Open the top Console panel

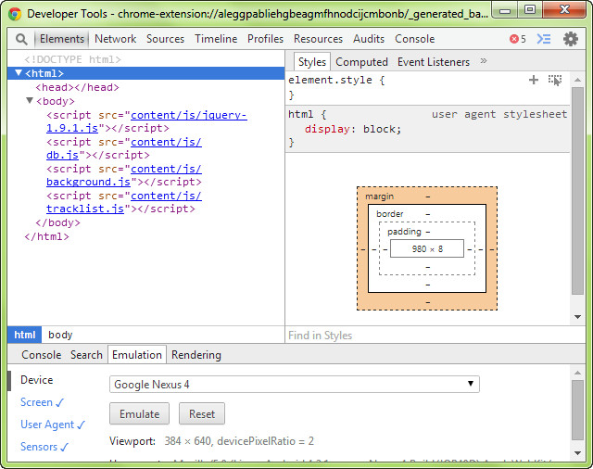414,39
